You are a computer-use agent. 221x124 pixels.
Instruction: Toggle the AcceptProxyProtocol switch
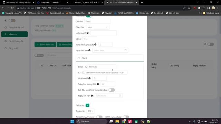pos(99,117)
